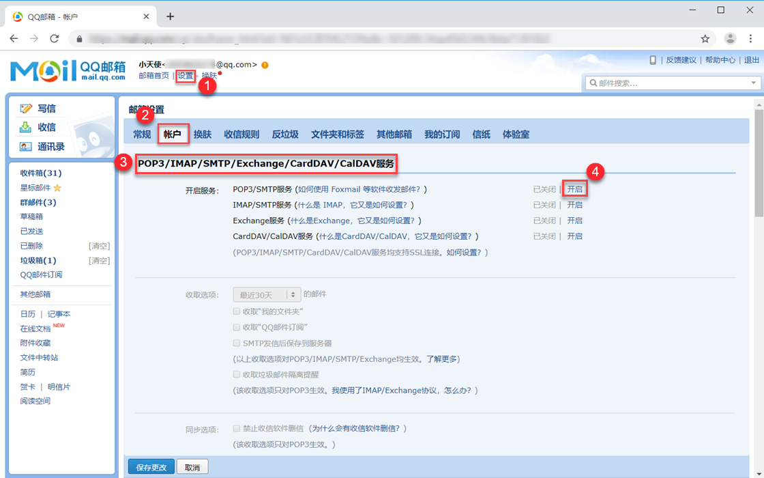This screenshot has width=764, height=478.
Task: Switch to the 换肤 settings tab
Action: pyautogui.click(x=202, y=134)
